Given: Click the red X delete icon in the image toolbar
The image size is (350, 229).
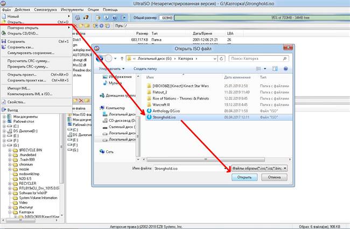Looking at the screenshot, I should coord(75,26).
